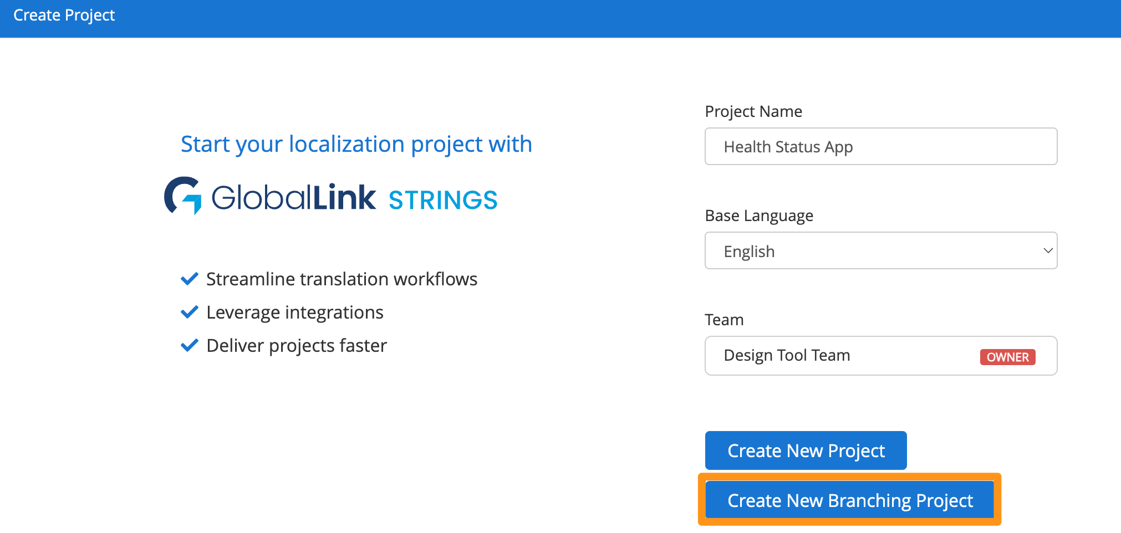Click the GlobalLink G logo icon
The width and height of the screenshot is (1121, 533).
pos(182,196)
